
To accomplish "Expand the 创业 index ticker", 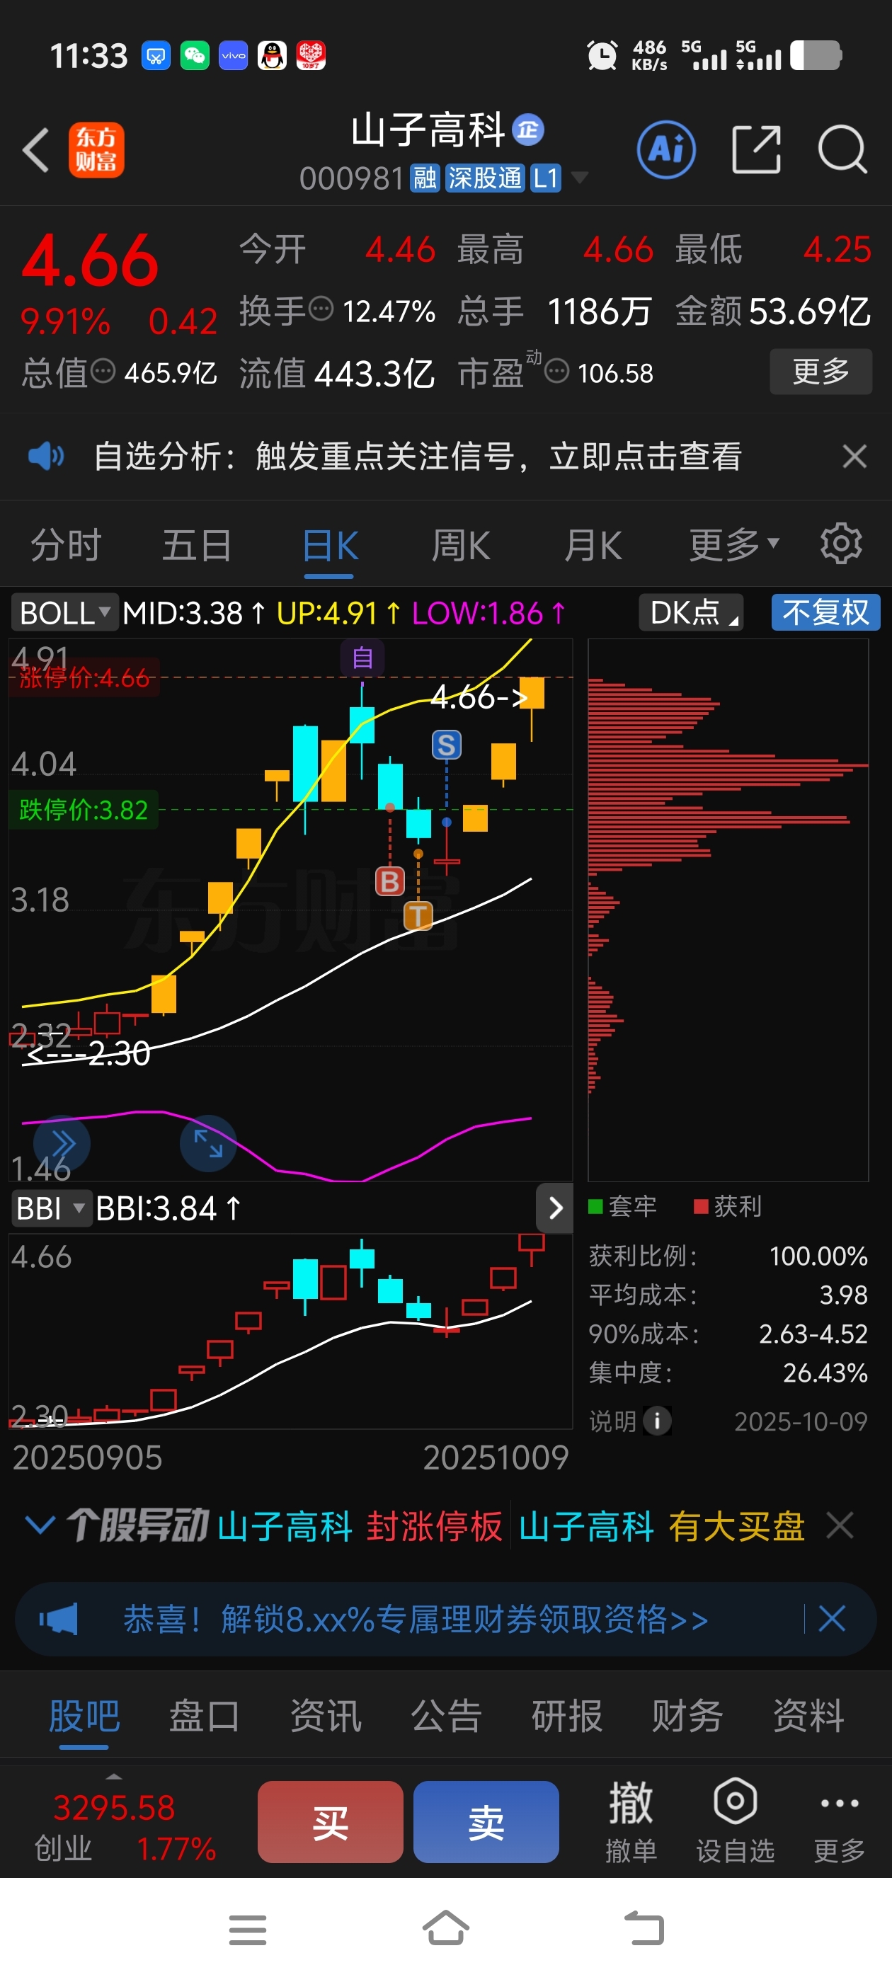I will point(114,1777).
